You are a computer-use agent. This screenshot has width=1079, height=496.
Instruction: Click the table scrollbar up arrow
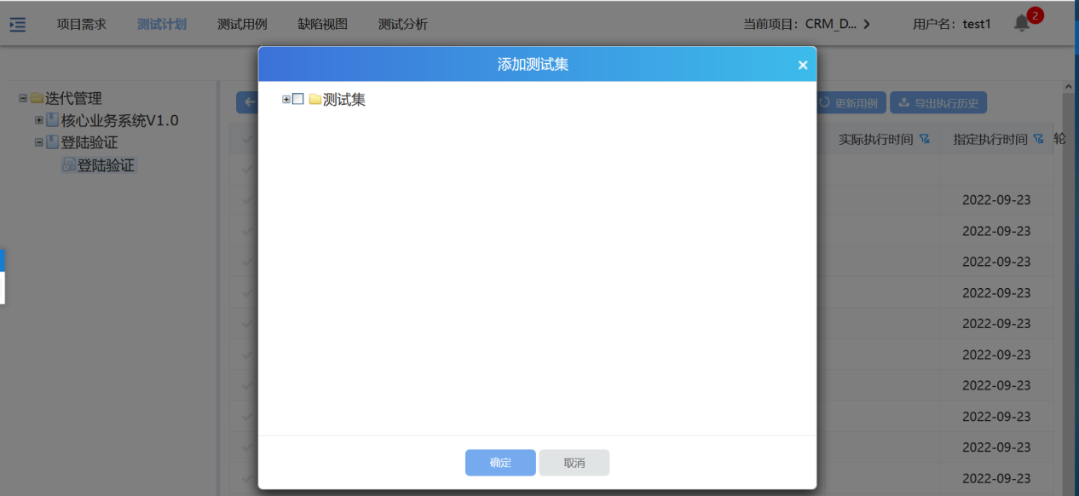[1069, 87]
